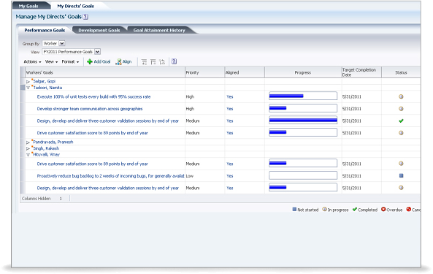Click progress bar for Develop stronger team communication
433x274 pixels.
pyautogui.click(x=303, y=108)
